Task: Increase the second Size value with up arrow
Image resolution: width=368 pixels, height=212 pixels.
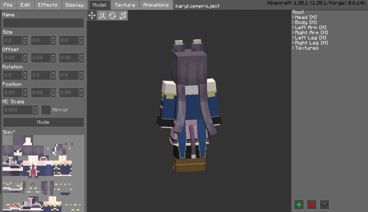Action: tap(53, 38)
